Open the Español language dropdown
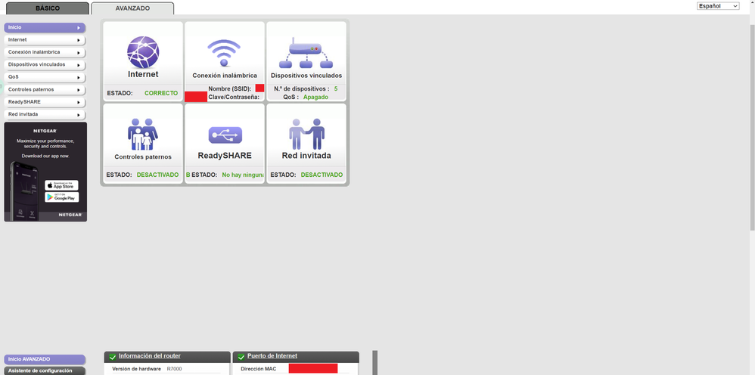This screenshot has width=755, height=375. coord(718,6)
